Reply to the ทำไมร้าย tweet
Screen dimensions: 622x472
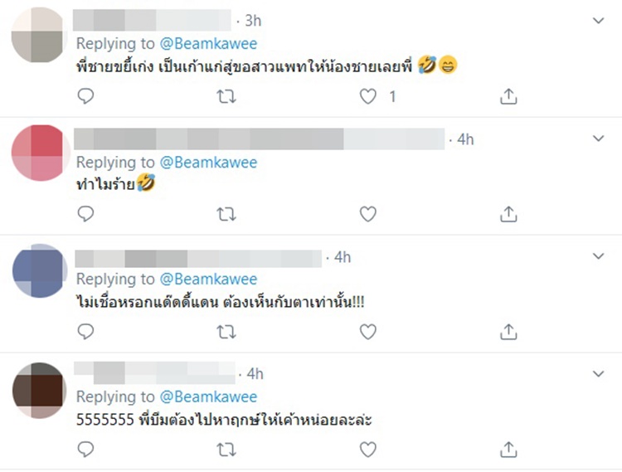[x=85, y=215]
